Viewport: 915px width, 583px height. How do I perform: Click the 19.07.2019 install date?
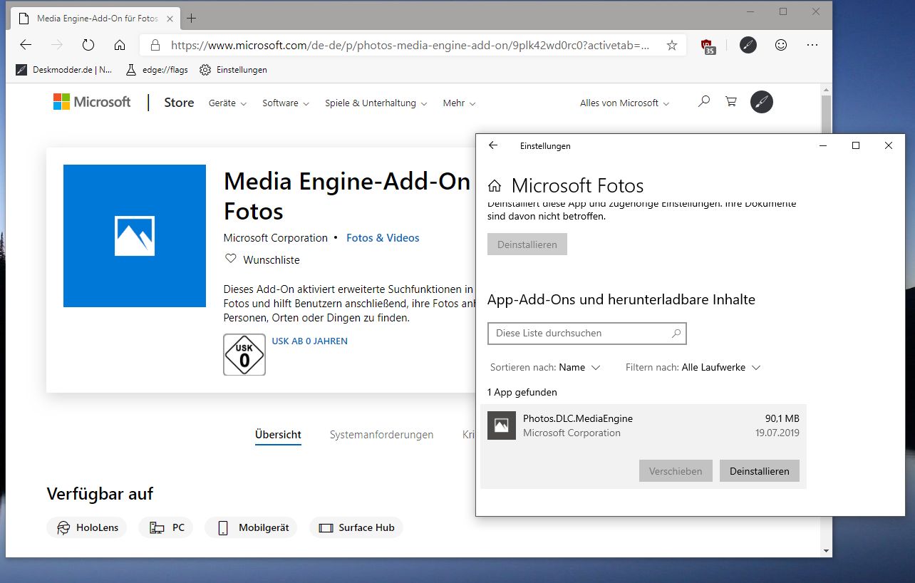pos(777,433)
